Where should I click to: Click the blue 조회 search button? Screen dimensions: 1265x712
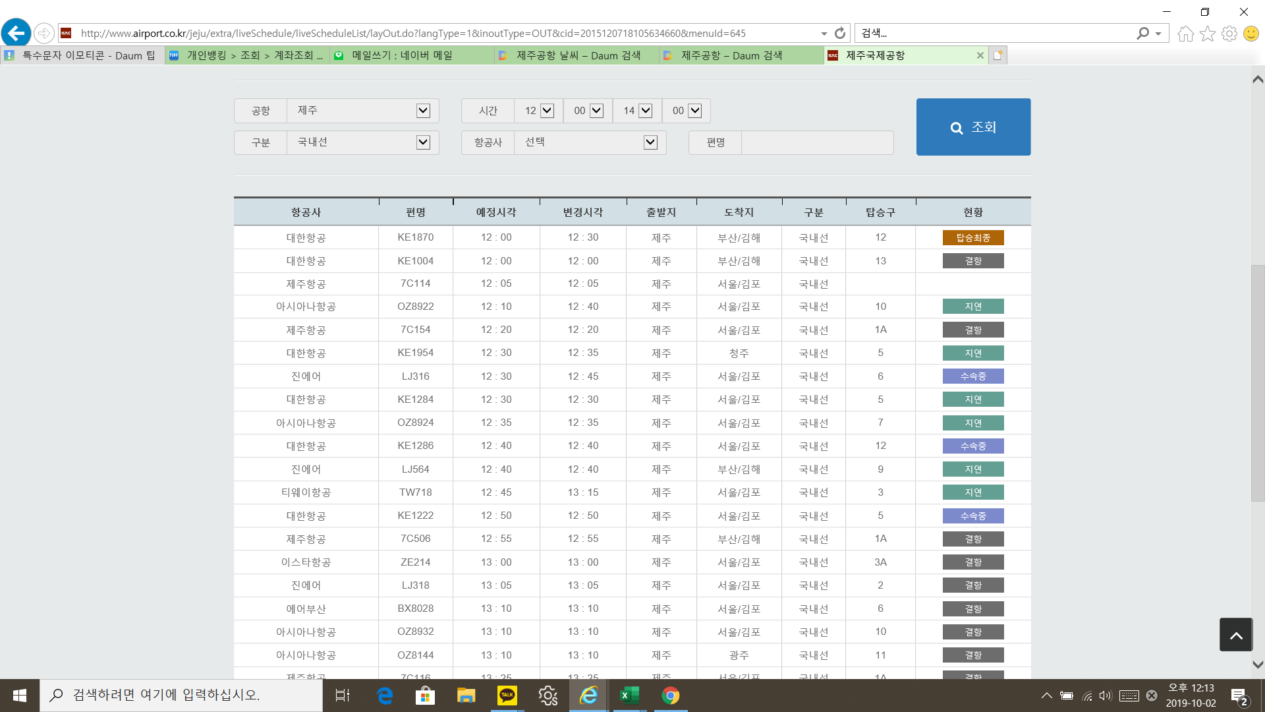tap(973, 127)
